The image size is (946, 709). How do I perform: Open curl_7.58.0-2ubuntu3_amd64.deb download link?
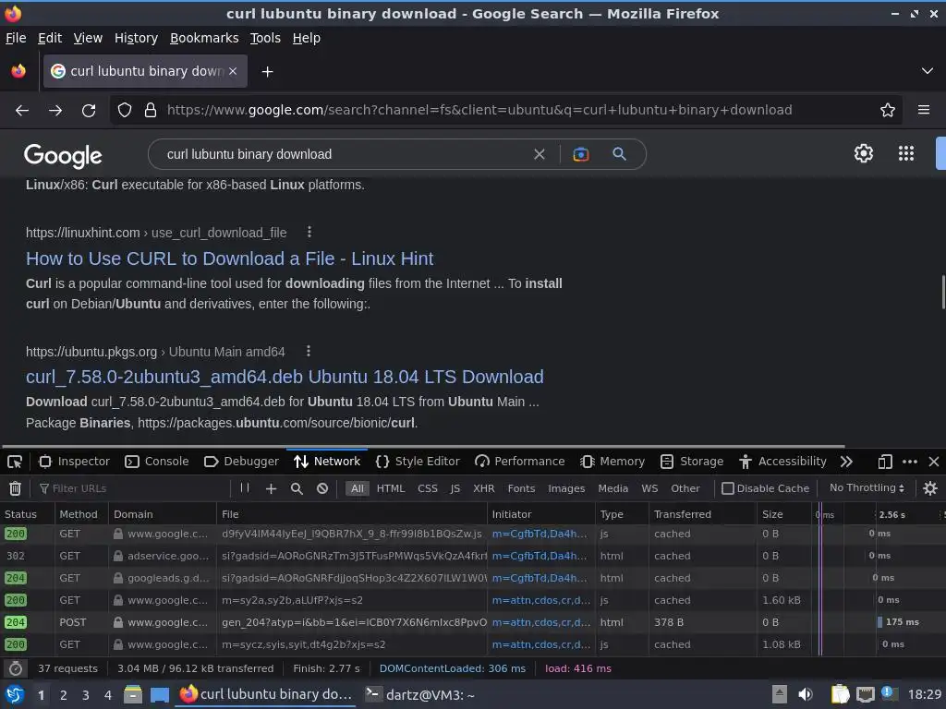click(285, 377)
